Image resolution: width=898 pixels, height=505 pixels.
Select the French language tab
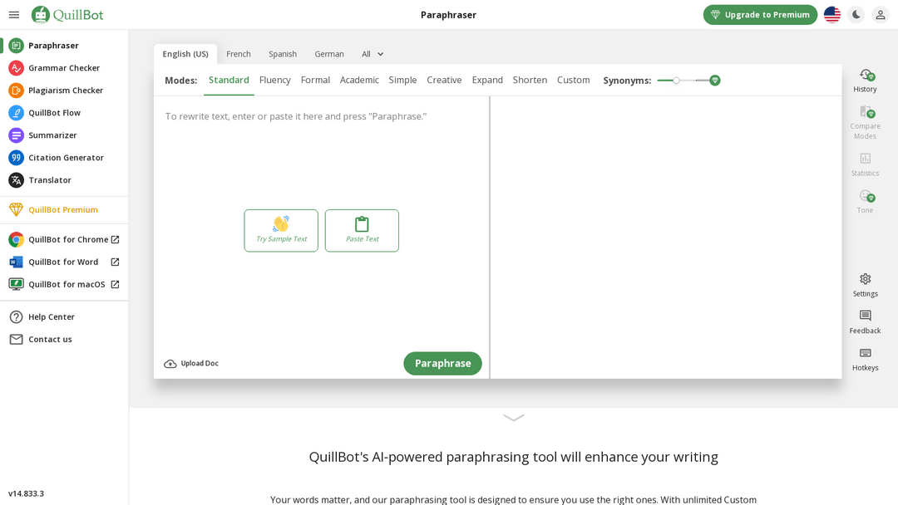[239, 54]
